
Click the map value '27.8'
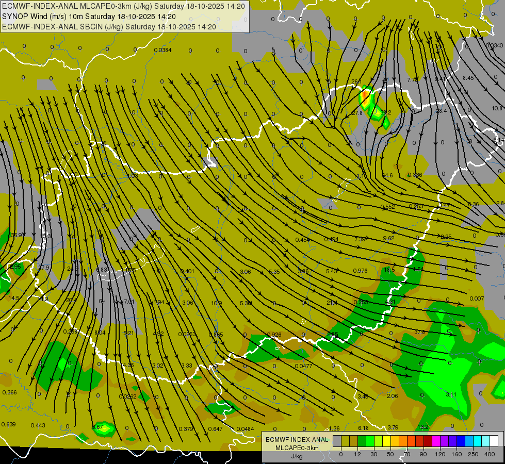pos(357,113)
